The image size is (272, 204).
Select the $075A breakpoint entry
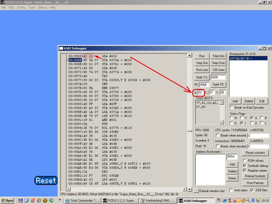coord(248,58)
